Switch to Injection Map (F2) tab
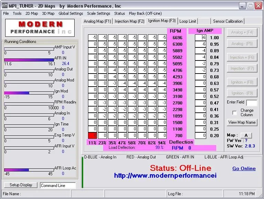The image size is (264, 199). pos(130,21)
